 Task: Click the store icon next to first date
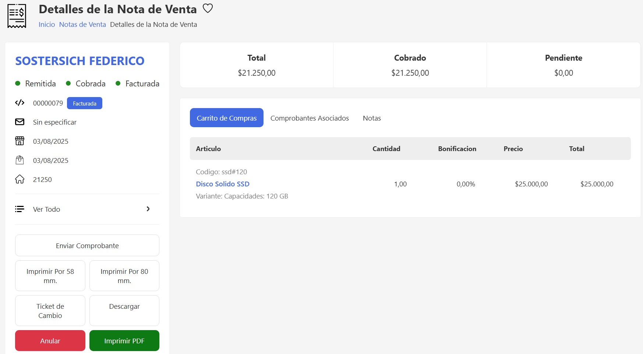pyautogui.click(x=20, y=141)
